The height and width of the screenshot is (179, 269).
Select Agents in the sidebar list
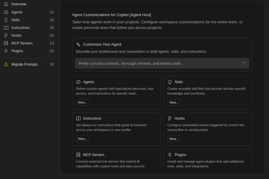[x=29, y=12]
